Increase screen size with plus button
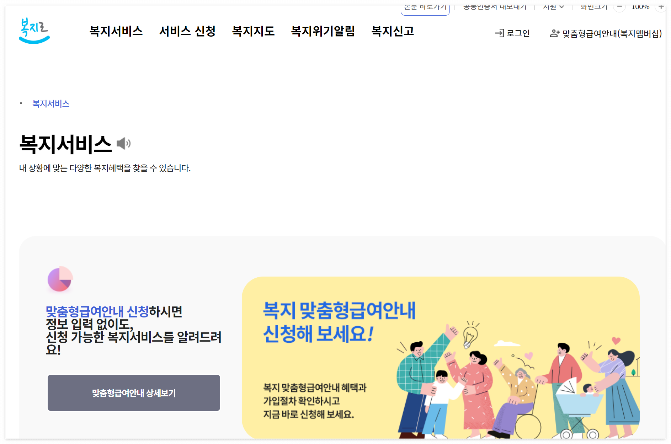This screenshot has height=444, width=671. click(661, 6)
